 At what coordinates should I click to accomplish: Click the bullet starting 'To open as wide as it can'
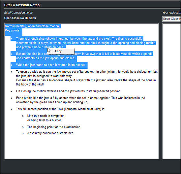click(x=87, y=74)
